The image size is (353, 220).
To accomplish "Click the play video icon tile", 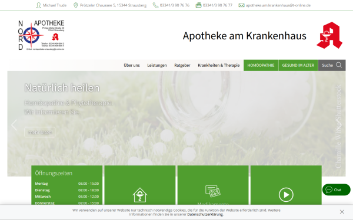I will click(286, 195).
